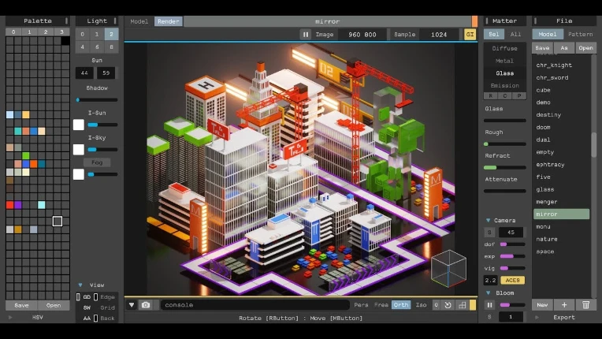602x339 pixels.
Task: Switch camera mode to Pers
Action: coord(361,305)
